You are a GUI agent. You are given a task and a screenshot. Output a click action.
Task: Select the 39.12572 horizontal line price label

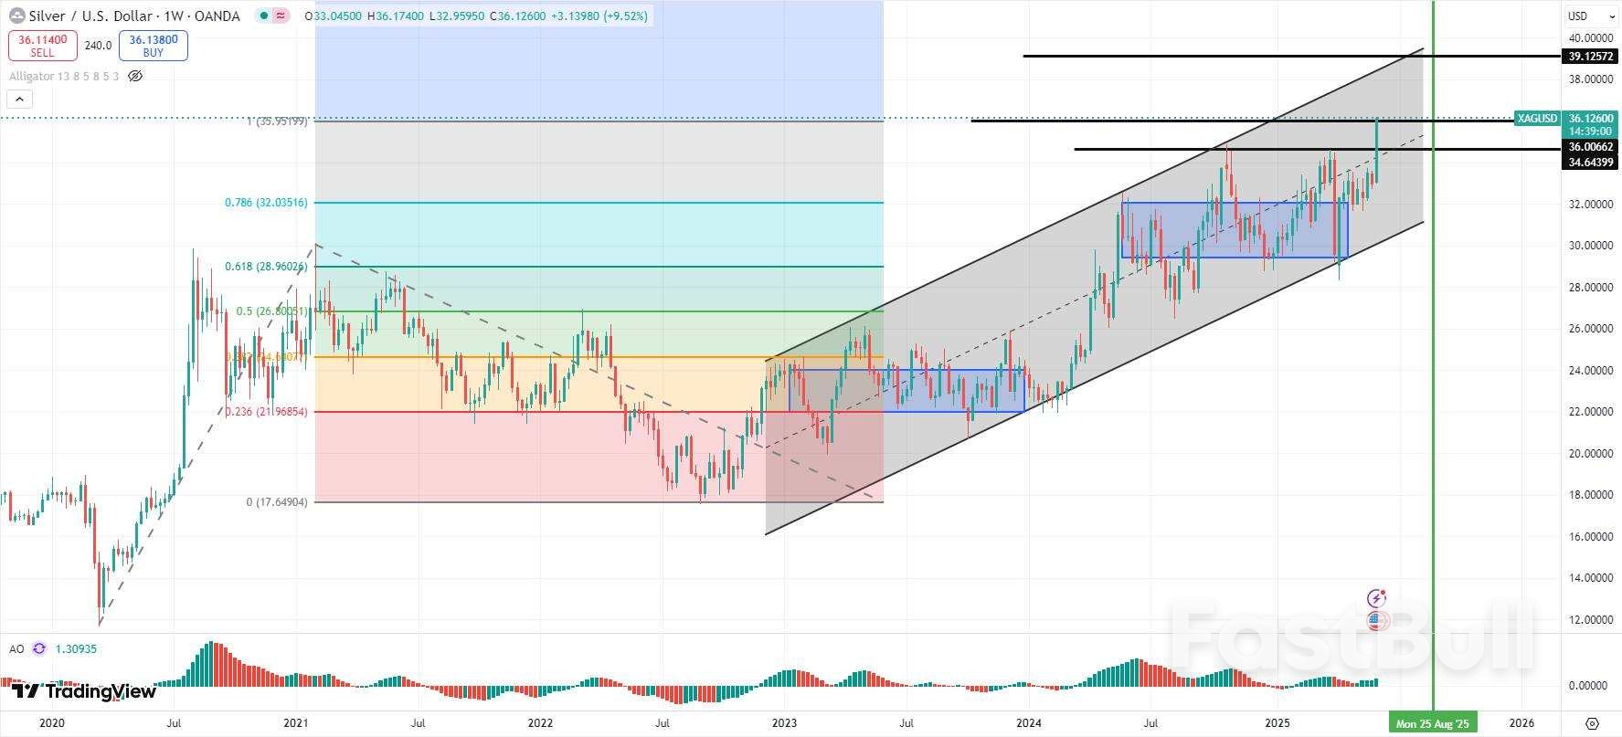tap(1590, 56)
